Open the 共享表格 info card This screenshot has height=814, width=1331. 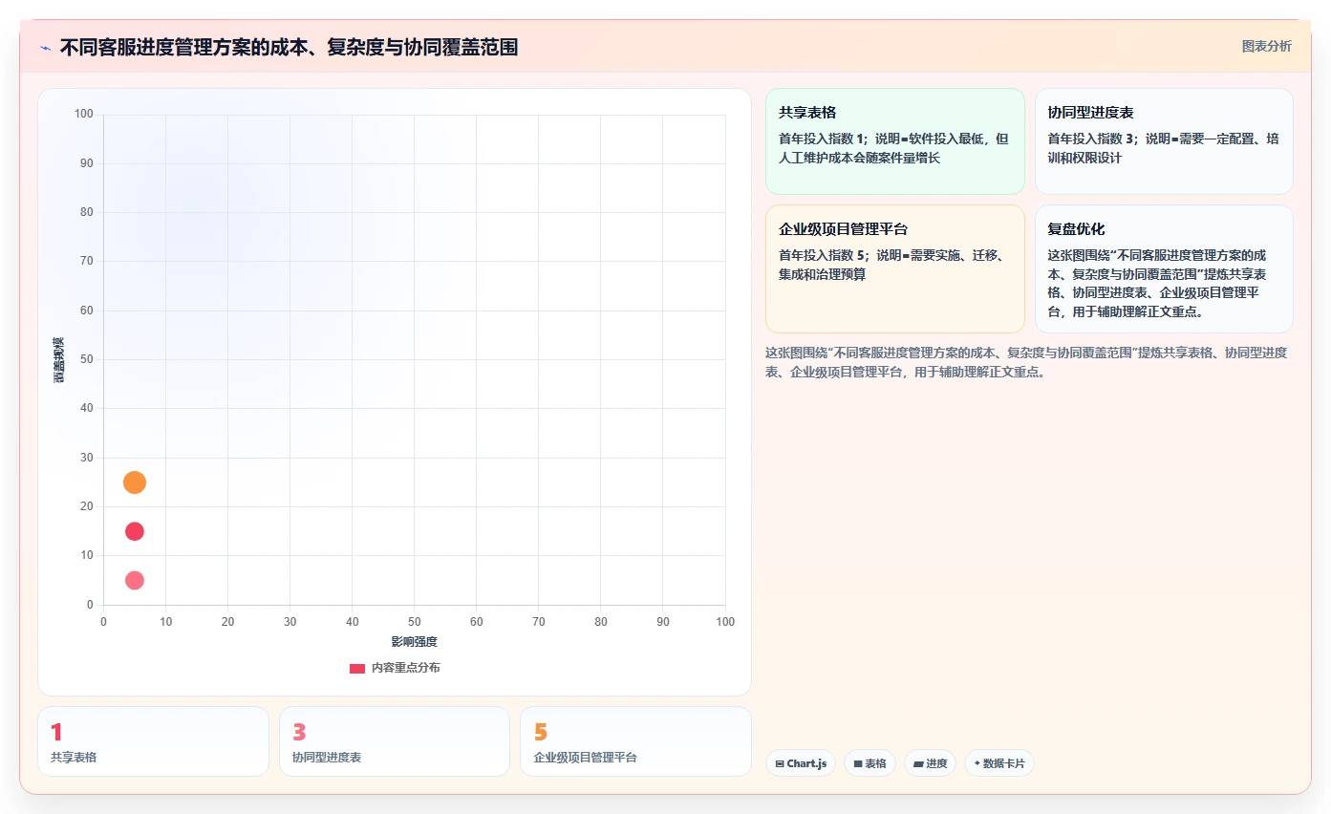click(894, 141)
